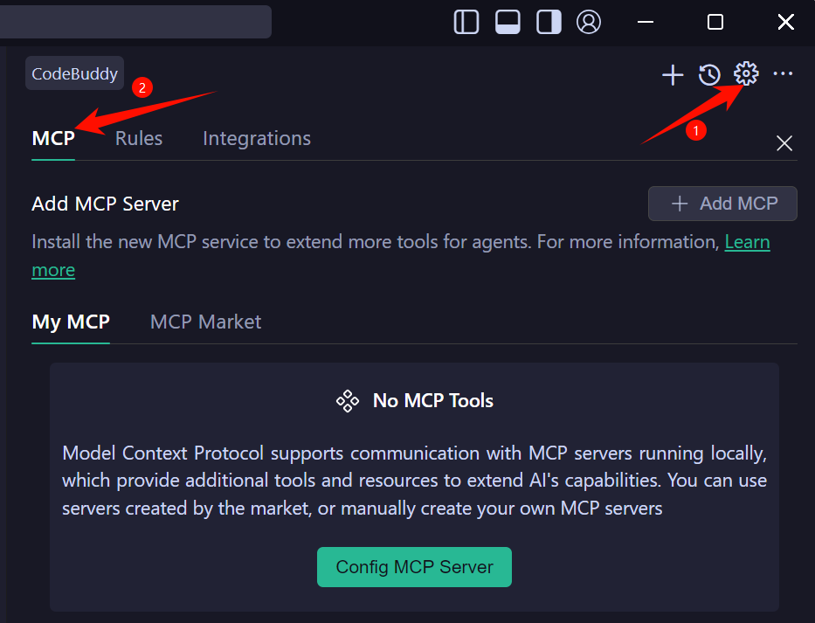The width and height of the screenshot is (815, 623).
Task: Open CodeBuddy settings gear icon
Action: click(x=746, y=74)
